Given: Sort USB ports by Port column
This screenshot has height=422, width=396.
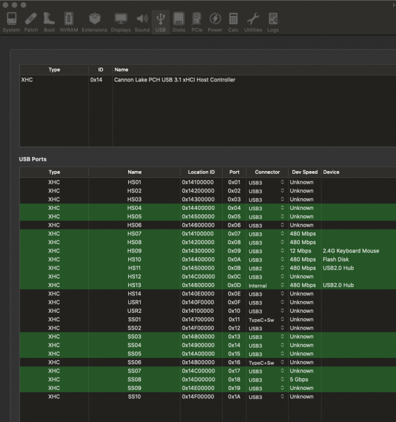Looking at the screenshot, I should click(235, 172).
